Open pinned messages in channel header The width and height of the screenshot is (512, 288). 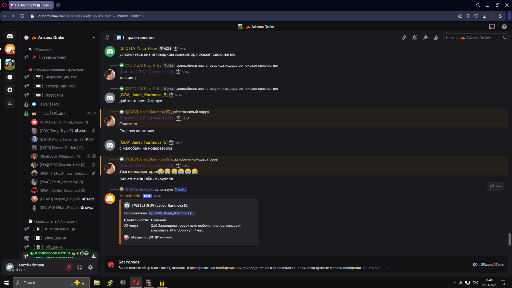click(425, 38)
